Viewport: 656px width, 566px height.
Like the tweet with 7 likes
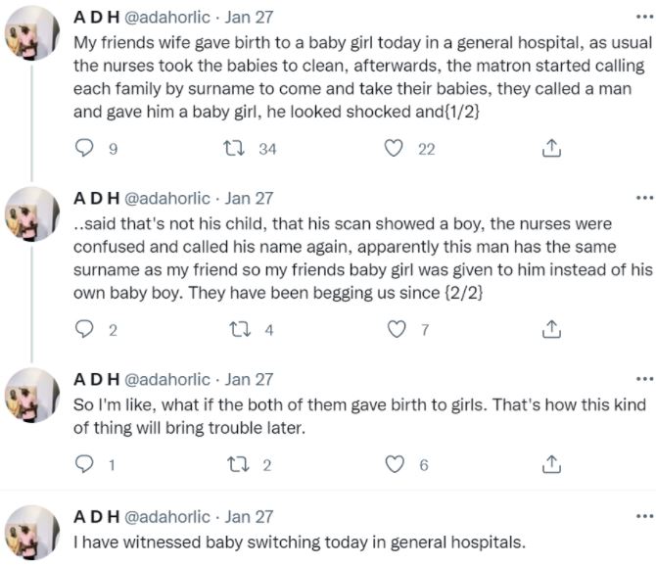[395, 330]
